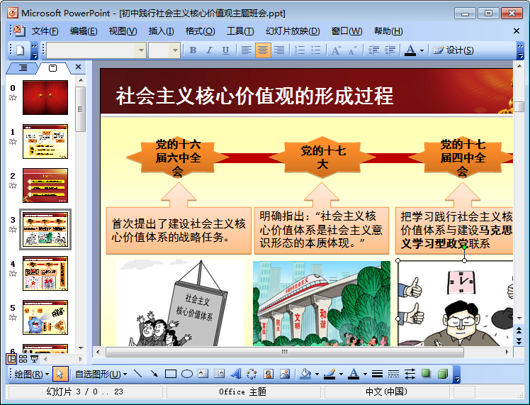
Task: Select the Arrow drawing tool
Action: 154,374
